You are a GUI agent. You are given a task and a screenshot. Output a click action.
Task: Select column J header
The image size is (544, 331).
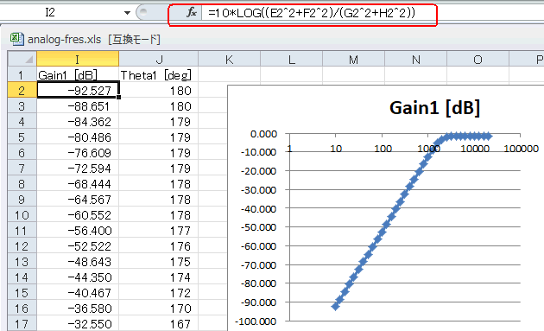(159, 59)
